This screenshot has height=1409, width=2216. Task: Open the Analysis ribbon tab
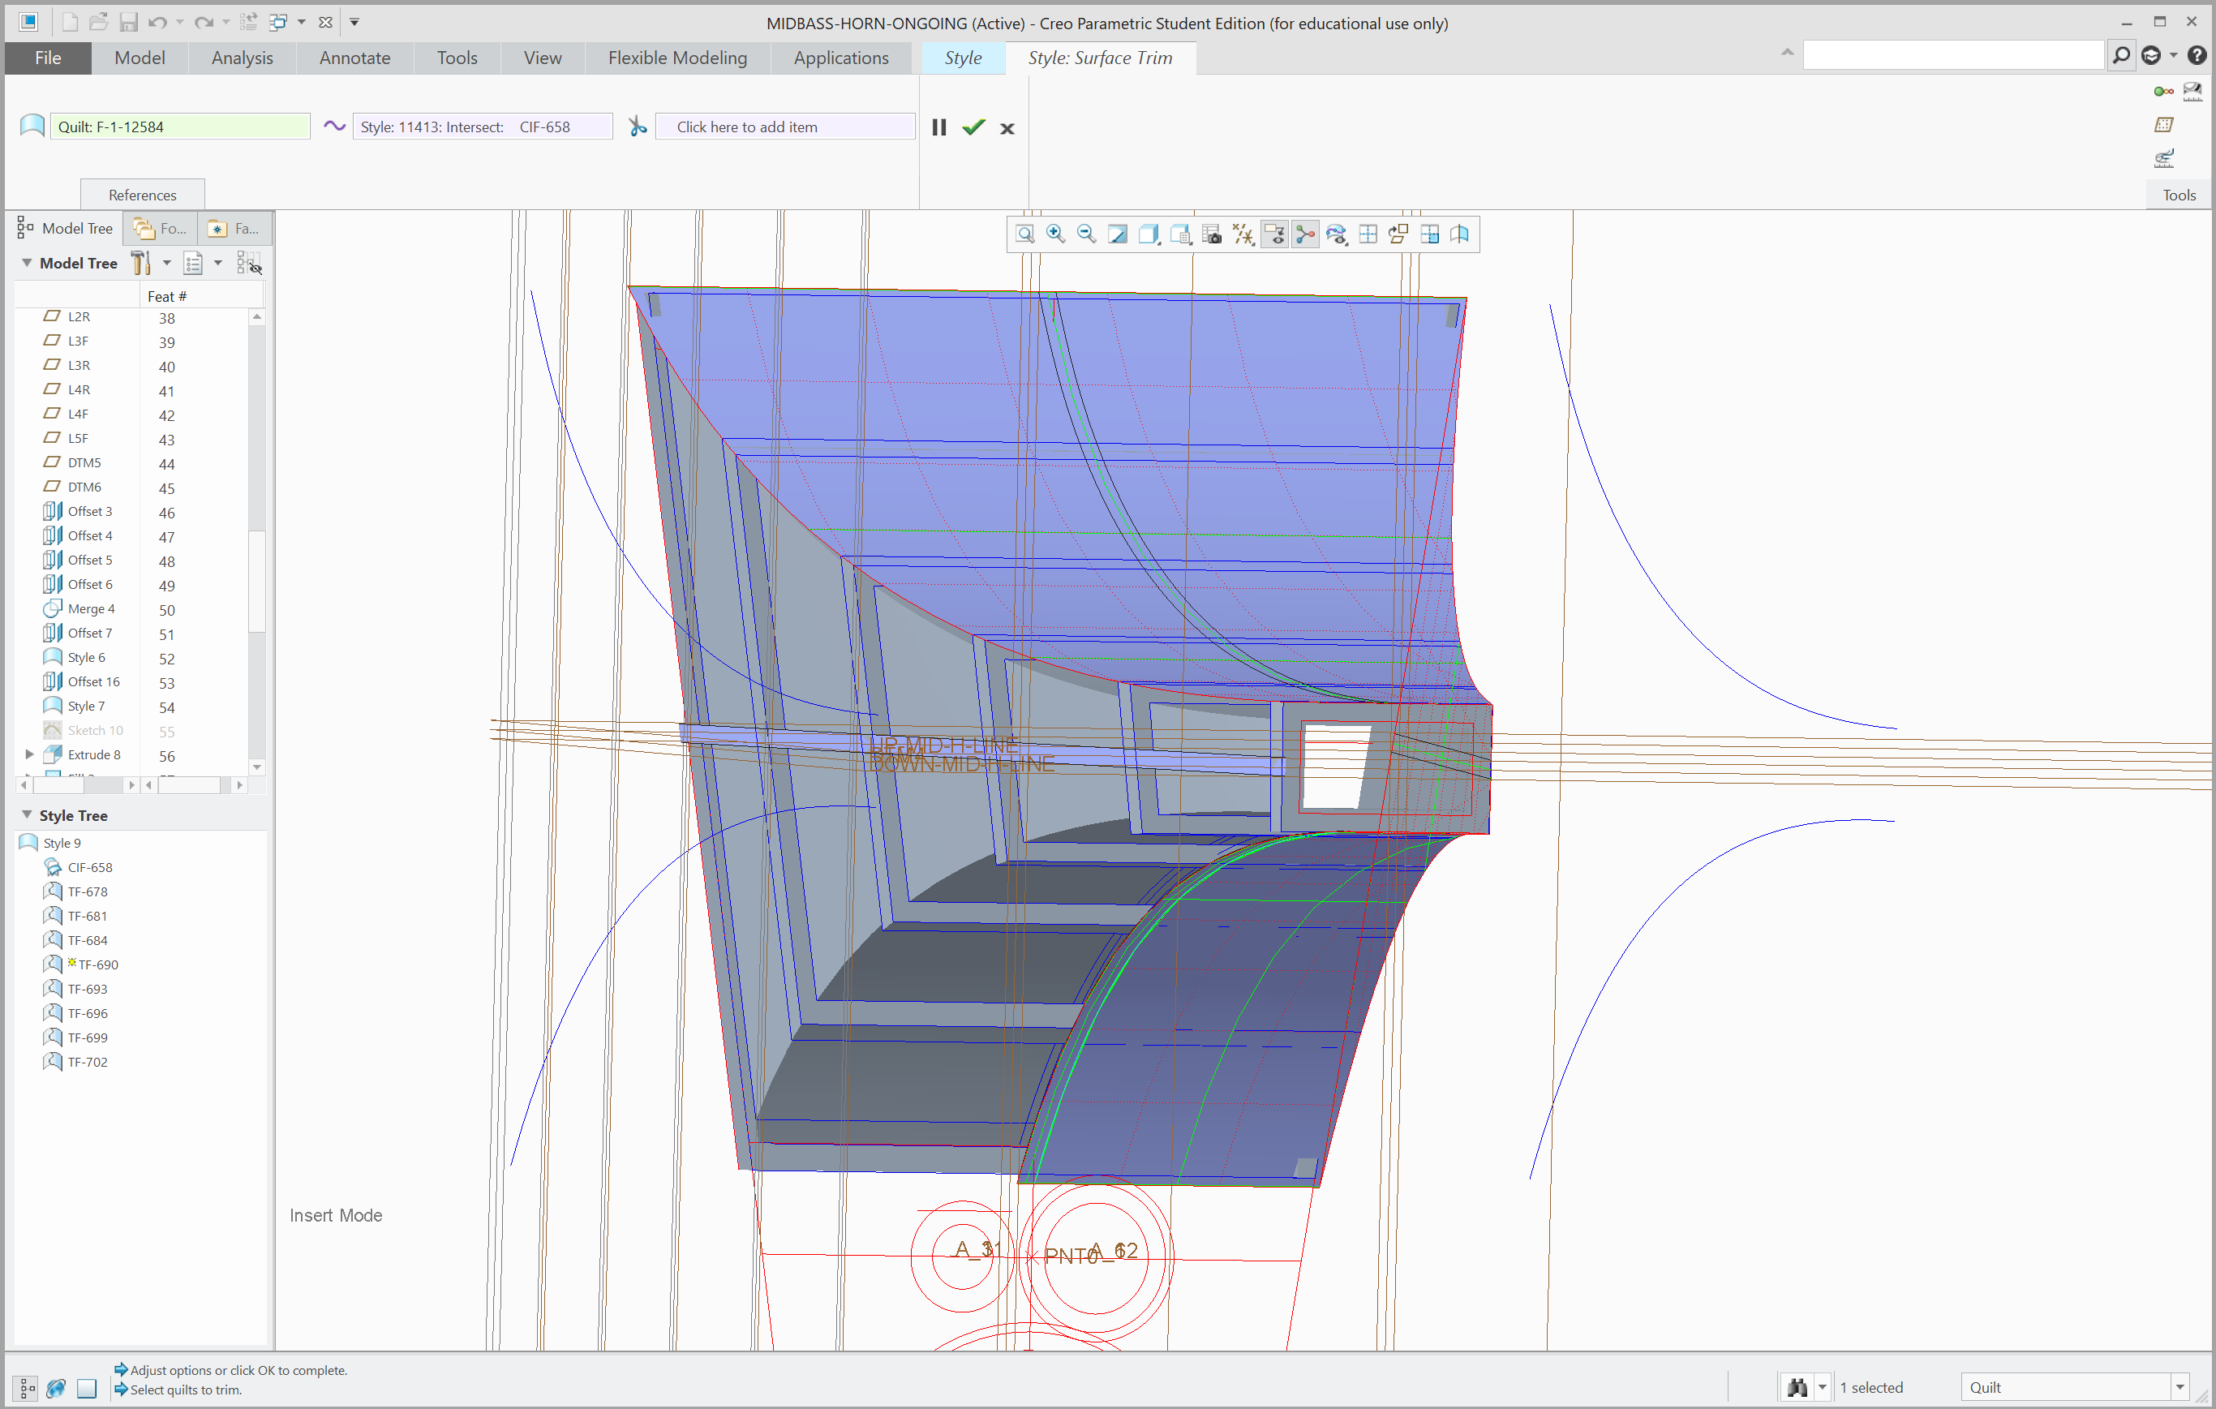click(242, 58)
